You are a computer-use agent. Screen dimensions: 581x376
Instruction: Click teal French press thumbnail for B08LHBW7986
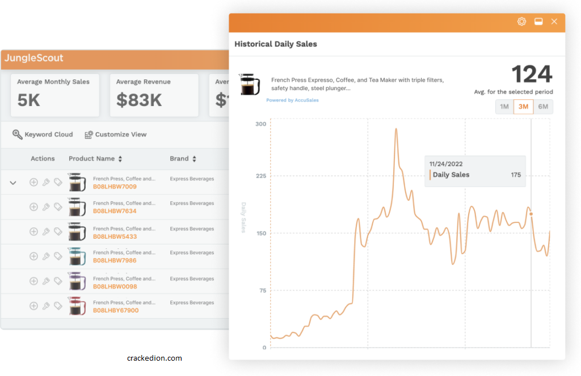point(77,256)
